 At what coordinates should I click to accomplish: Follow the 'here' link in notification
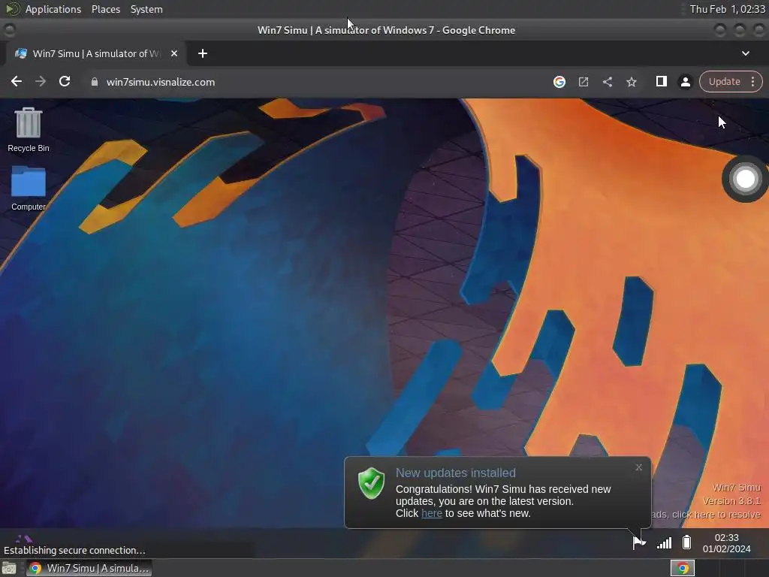point(432,513)
